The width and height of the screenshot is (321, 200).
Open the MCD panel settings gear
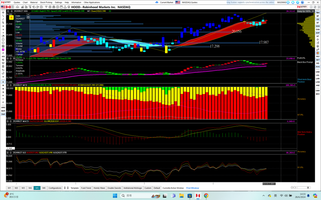coord(8,85)
